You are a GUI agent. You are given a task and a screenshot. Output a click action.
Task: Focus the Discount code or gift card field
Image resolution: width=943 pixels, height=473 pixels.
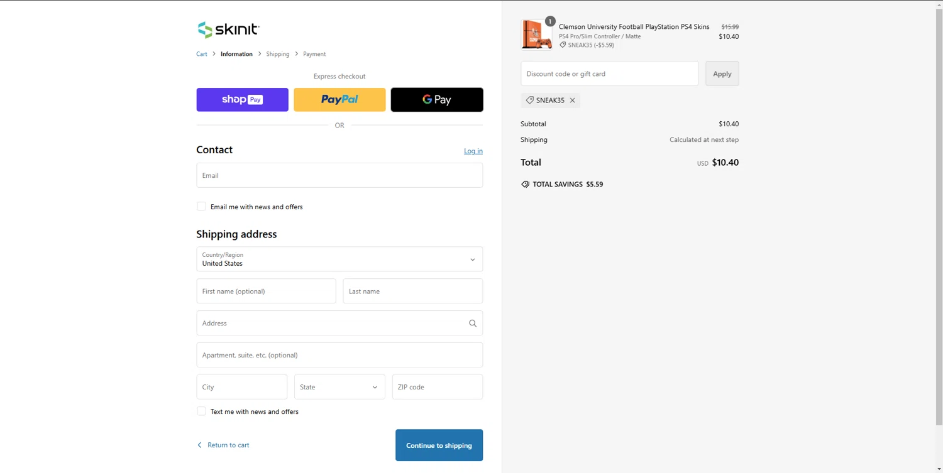(x=609, y=73)
